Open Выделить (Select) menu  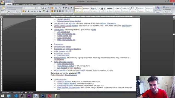pyautogui.click(x=167, y=12)
